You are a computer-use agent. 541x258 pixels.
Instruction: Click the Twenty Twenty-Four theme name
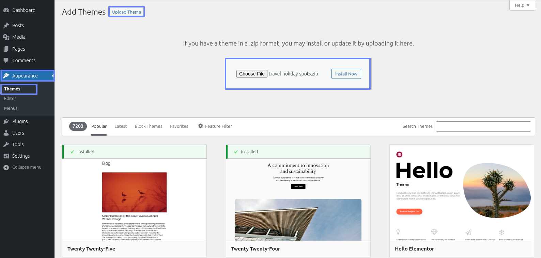pyautogui.click(x=256, y=249)
